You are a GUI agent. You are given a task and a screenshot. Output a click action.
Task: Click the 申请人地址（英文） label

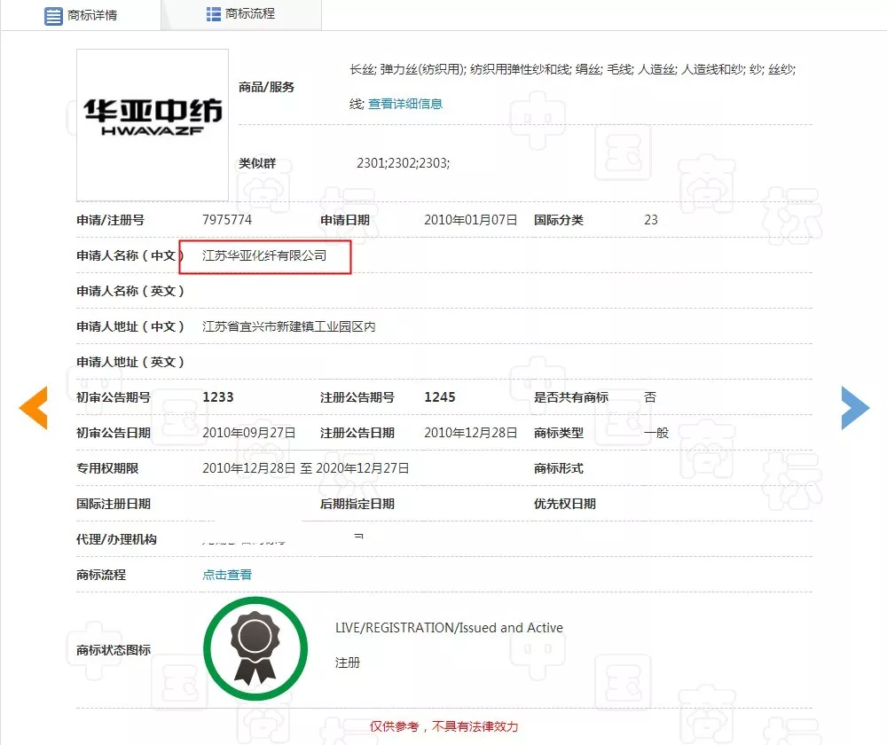130,362
